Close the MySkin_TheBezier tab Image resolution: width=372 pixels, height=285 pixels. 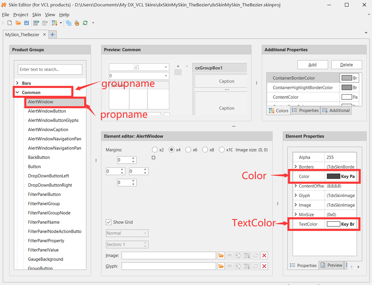[x=44, y=35]
